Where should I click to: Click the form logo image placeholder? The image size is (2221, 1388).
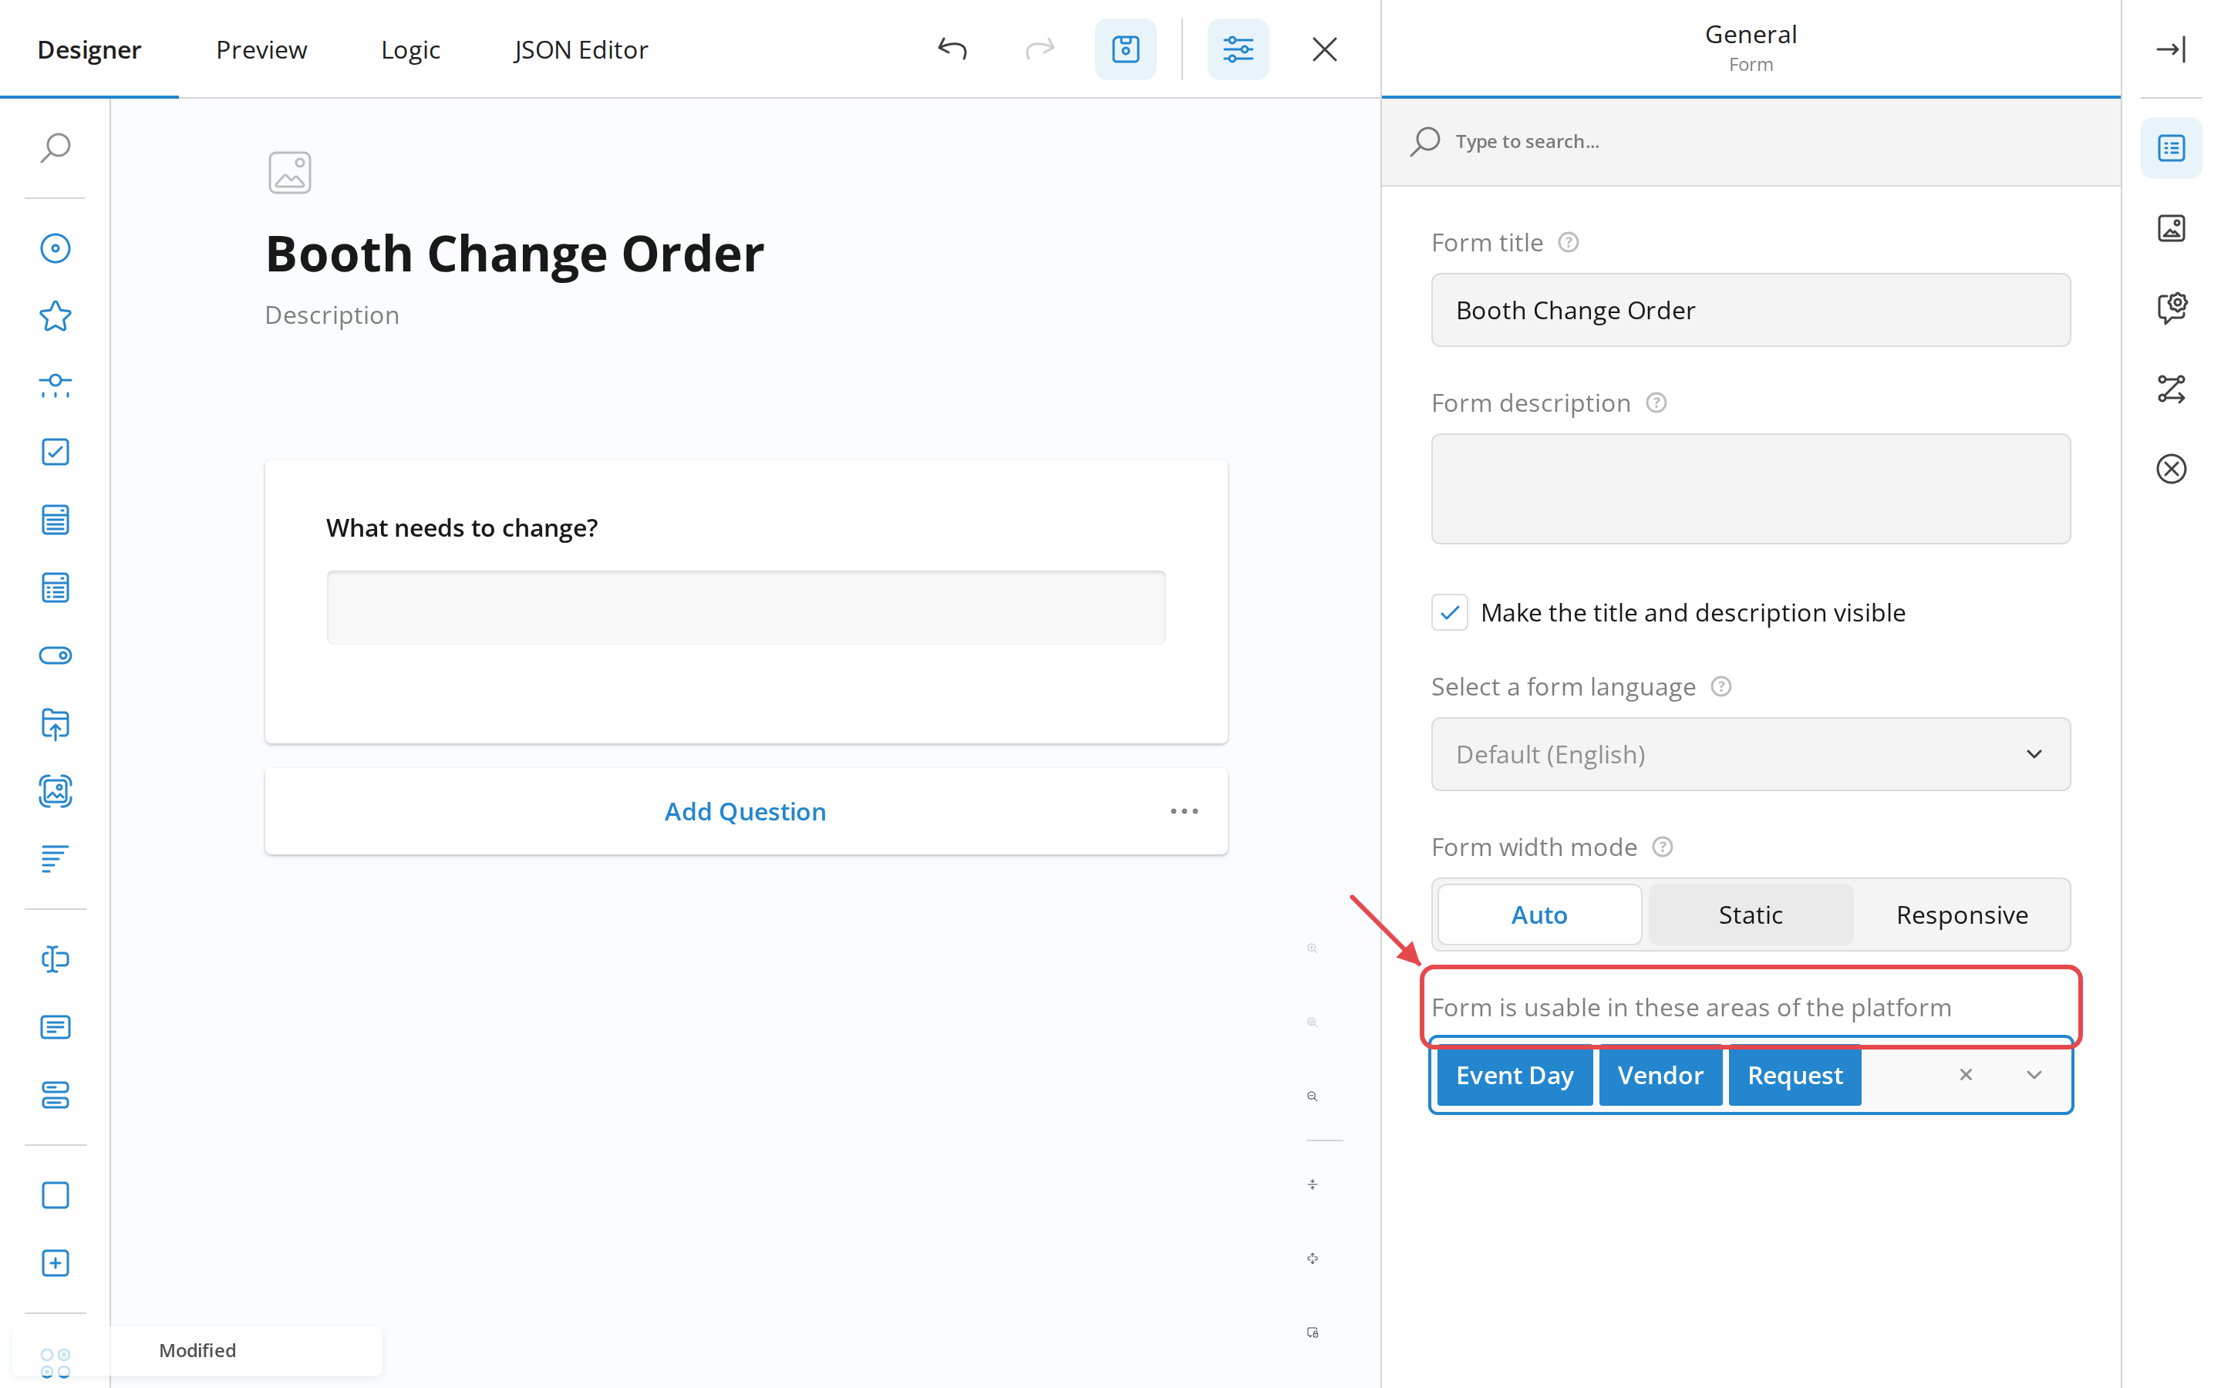pyautogui.click(x=290, y=173)
